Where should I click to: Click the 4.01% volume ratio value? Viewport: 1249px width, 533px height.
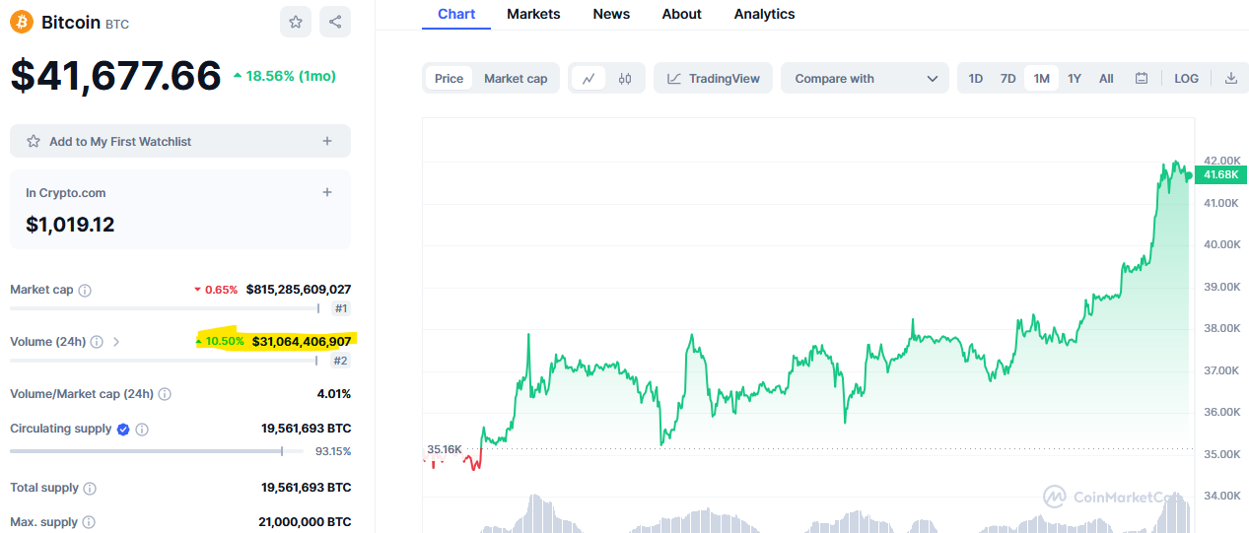334,394
